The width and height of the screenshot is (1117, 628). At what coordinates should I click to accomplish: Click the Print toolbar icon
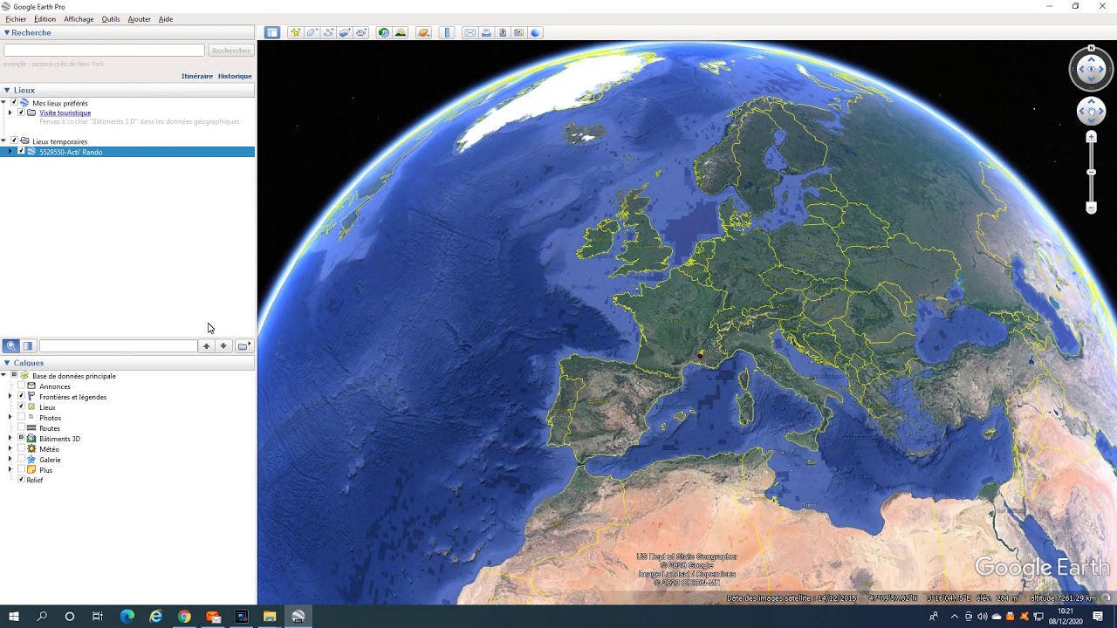click(486, 32)
